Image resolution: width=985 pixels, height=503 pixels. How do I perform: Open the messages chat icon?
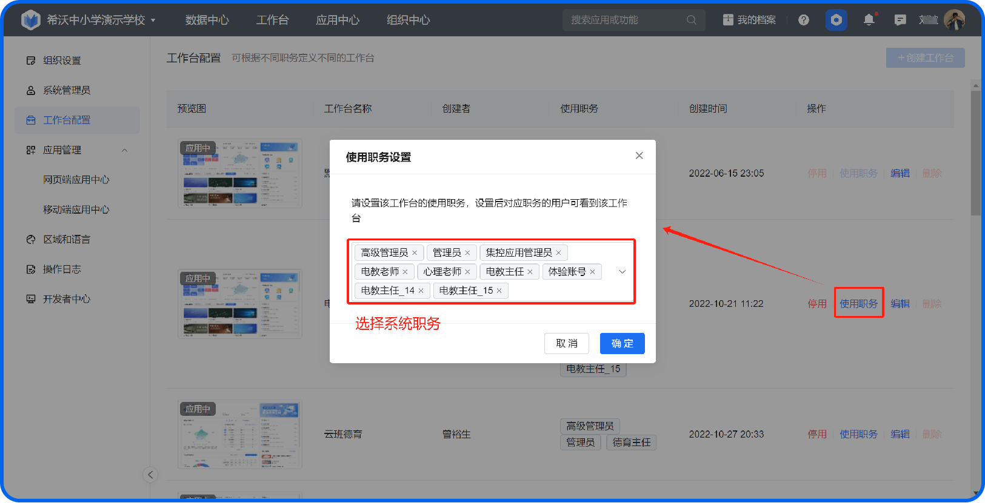click(900, 20)
